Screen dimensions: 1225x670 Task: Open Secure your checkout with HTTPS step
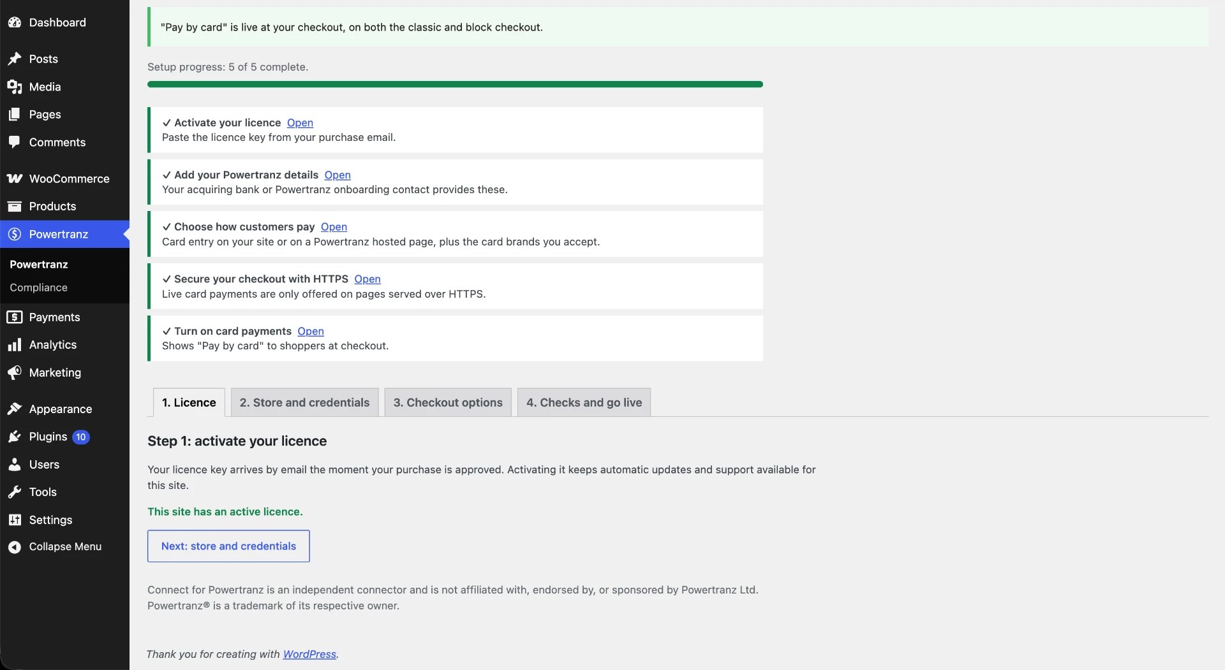click(x=367, y=279)
